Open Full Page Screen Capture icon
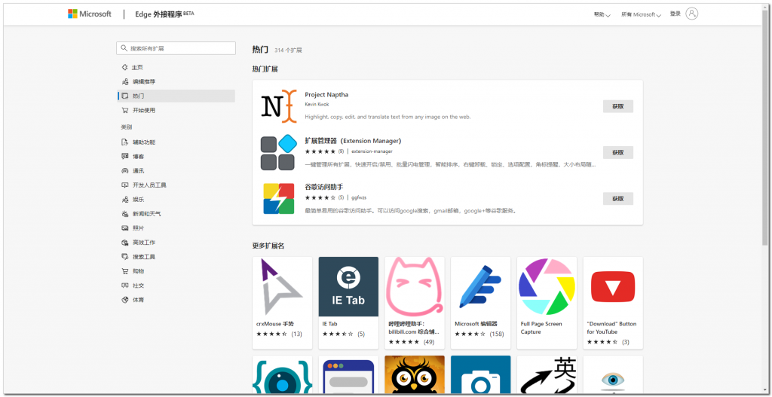This screenshot has height=397, width=772. coord(547,286)
